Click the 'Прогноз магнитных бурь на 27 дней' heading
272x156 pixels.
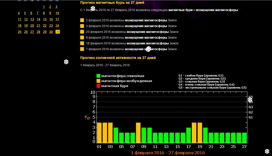[112, 3]
